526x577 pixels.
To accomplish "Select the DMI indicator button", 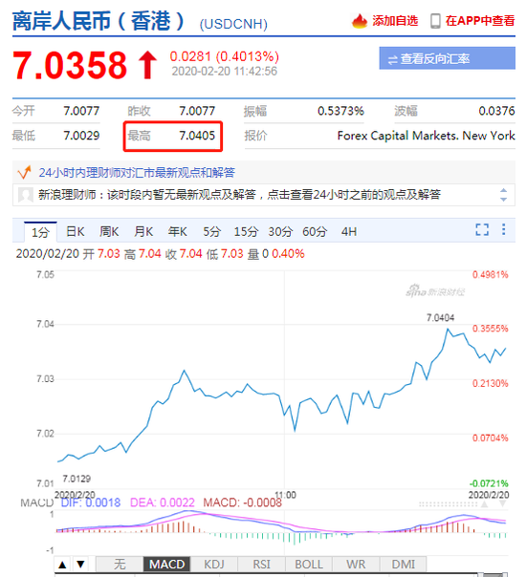I will click(x=404, y=565).
